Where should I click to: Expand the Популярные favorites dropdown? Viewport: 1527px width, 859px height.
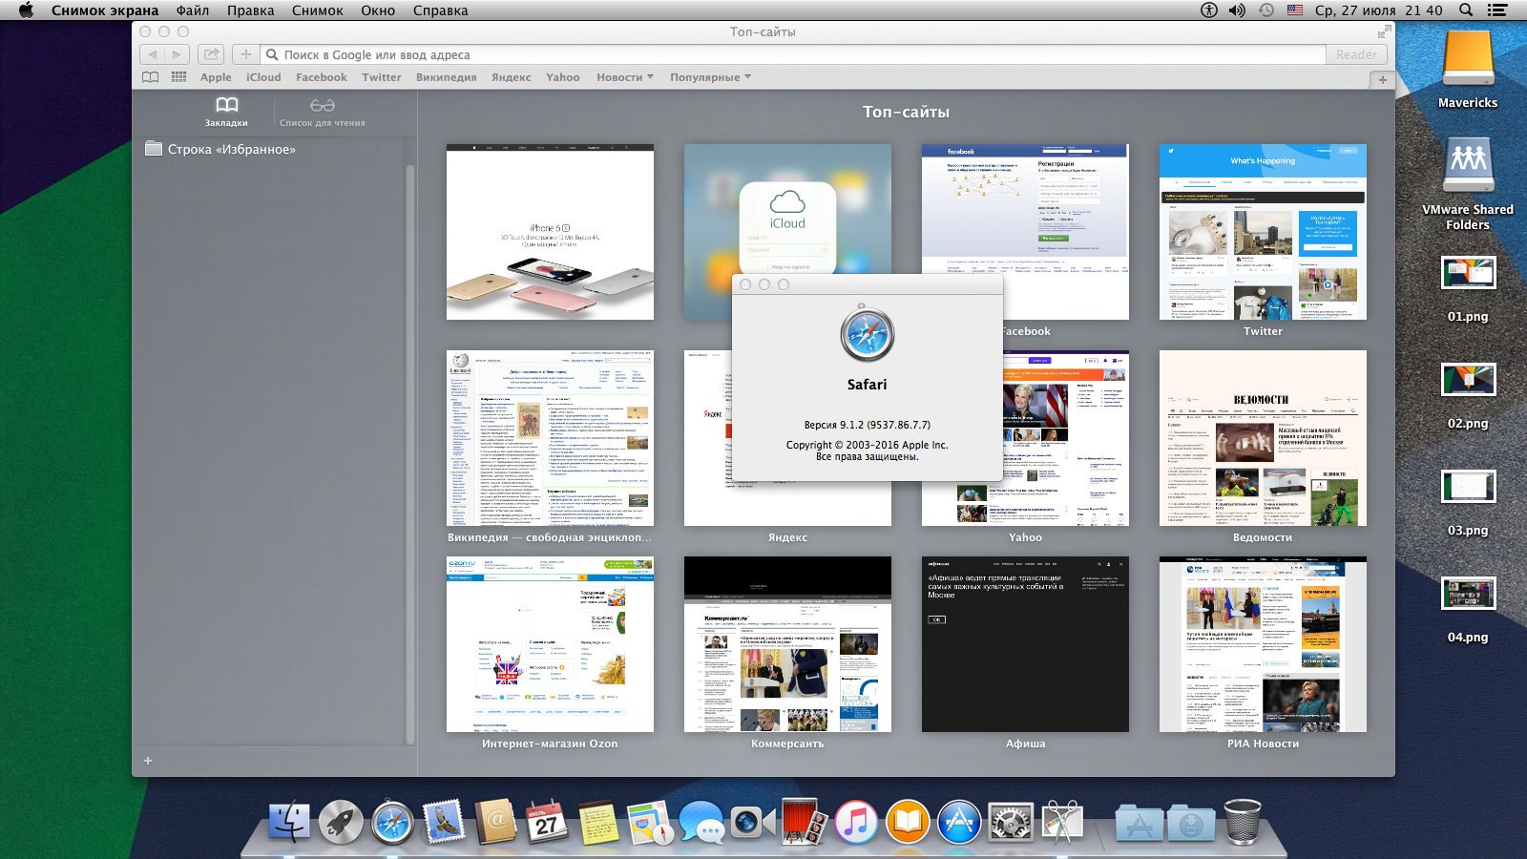coord(710,77)
